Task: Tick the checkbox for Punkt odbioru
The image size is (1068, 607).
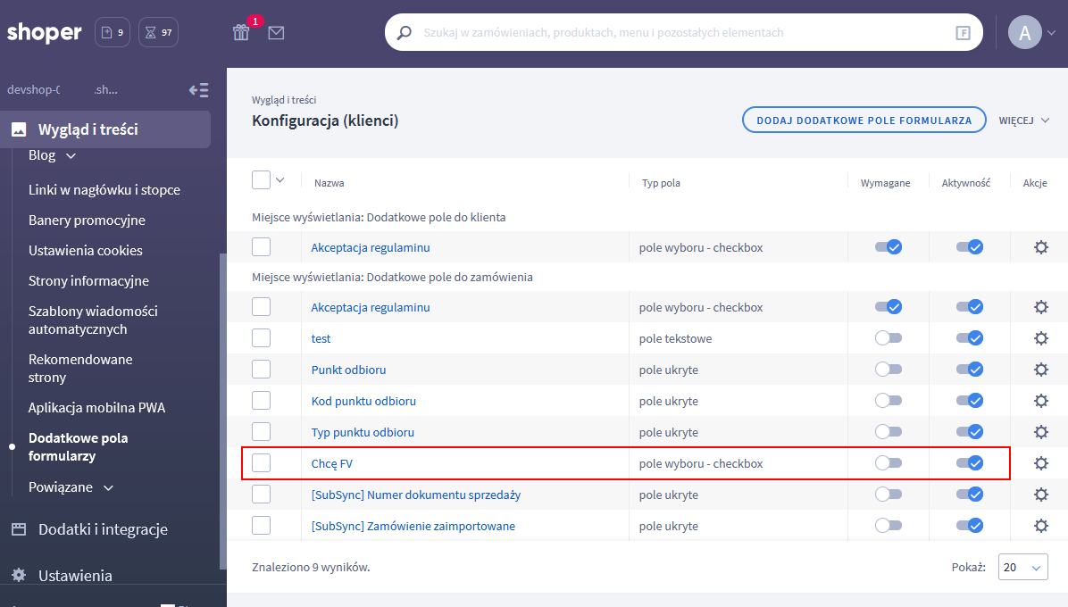Action: coord(261,370)
